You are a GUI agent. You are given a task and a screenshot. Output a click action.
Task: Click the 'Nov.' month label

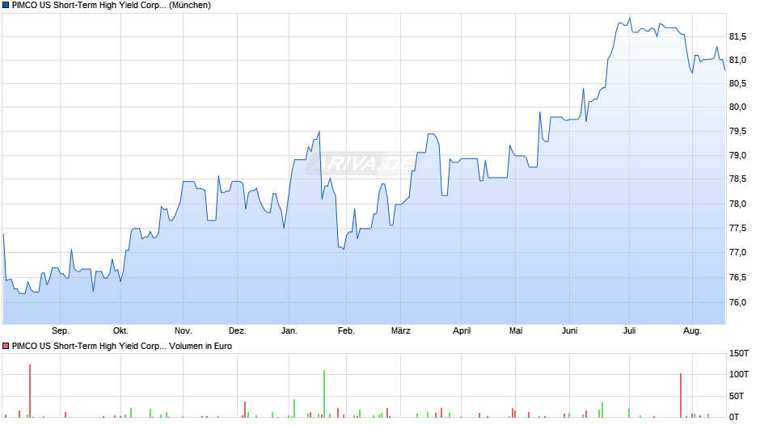pyautogui.click(x=184, y=331)
